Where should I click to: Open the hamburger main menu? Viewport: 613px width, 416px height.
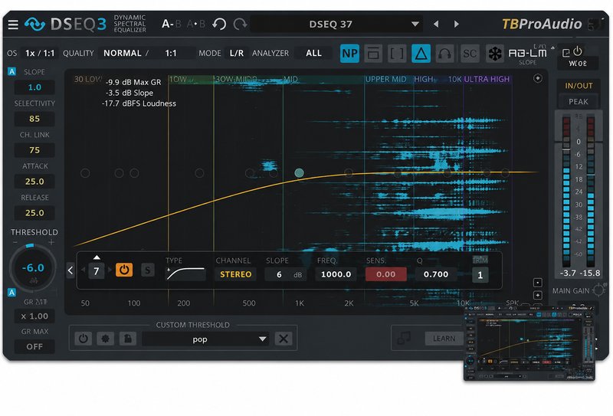[13, 25]
